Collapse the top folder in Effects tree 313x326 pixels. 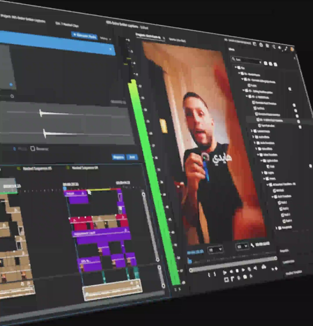point(236,67)
